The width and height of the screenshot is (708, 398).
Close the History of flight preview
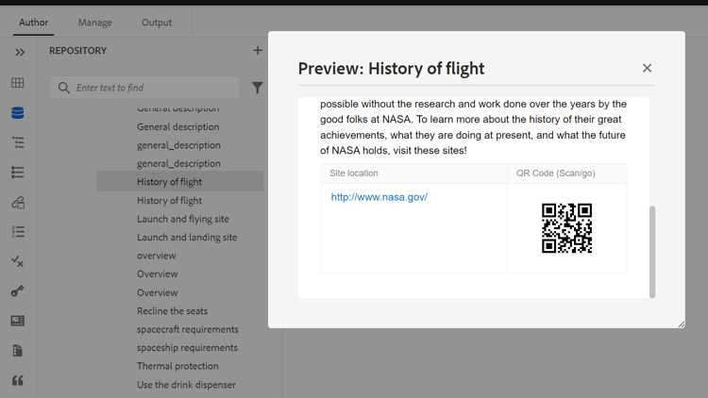click(x=647, y=68)
